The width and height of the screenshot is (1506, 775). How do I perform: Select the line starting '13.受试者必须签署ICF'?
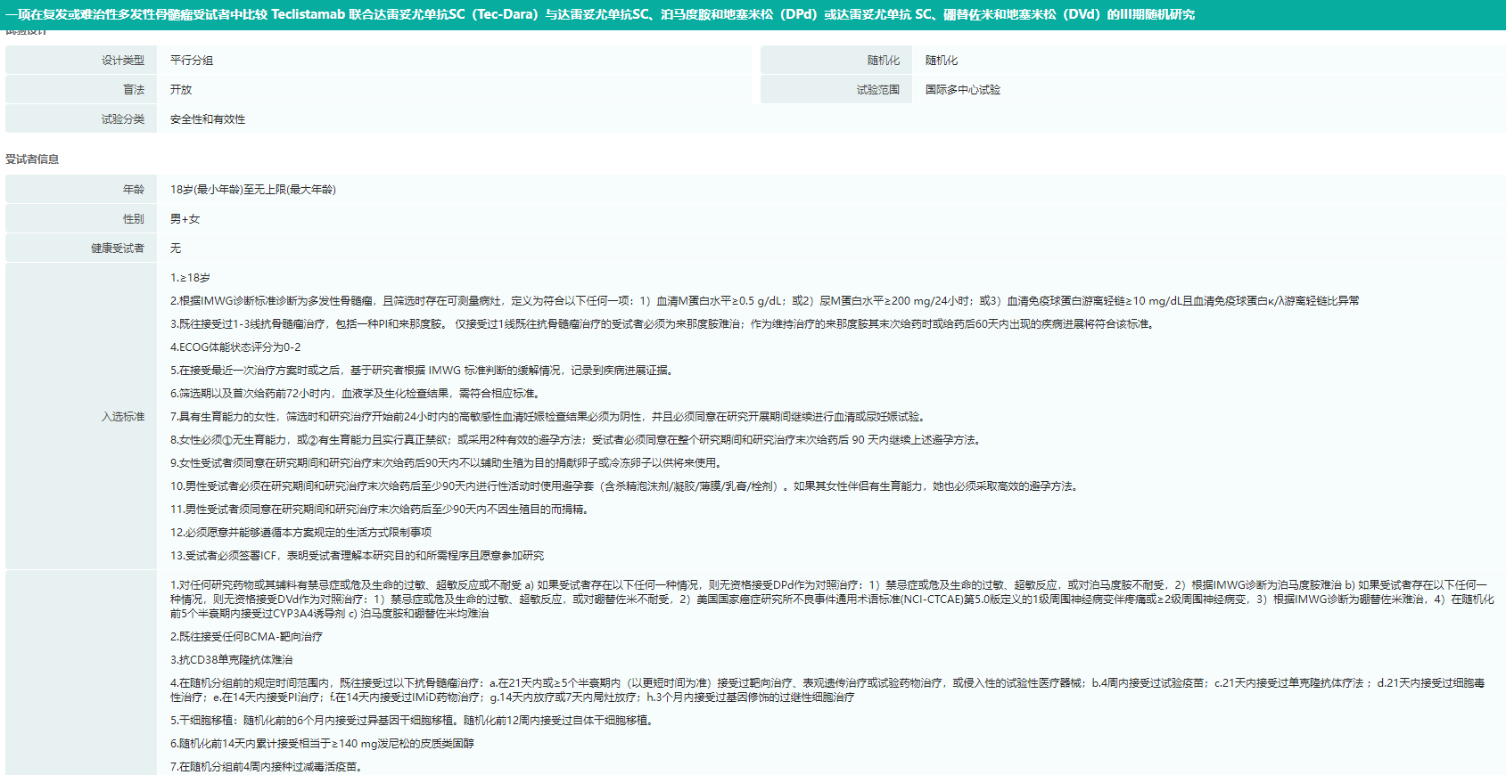(x=358, y=556)
